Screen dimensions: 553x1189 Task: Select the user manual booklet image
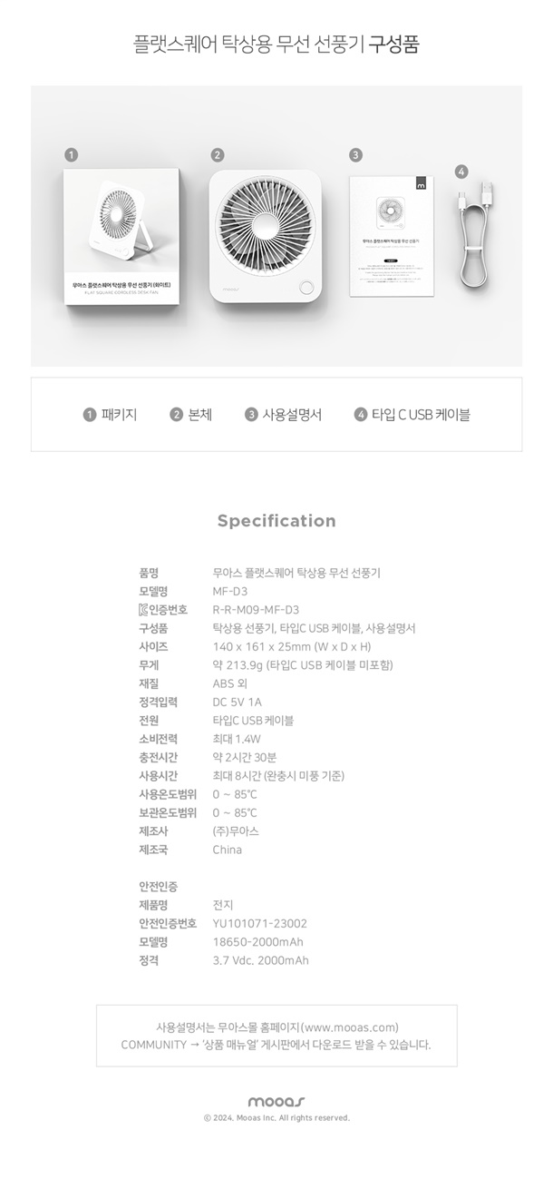point(392,237)
